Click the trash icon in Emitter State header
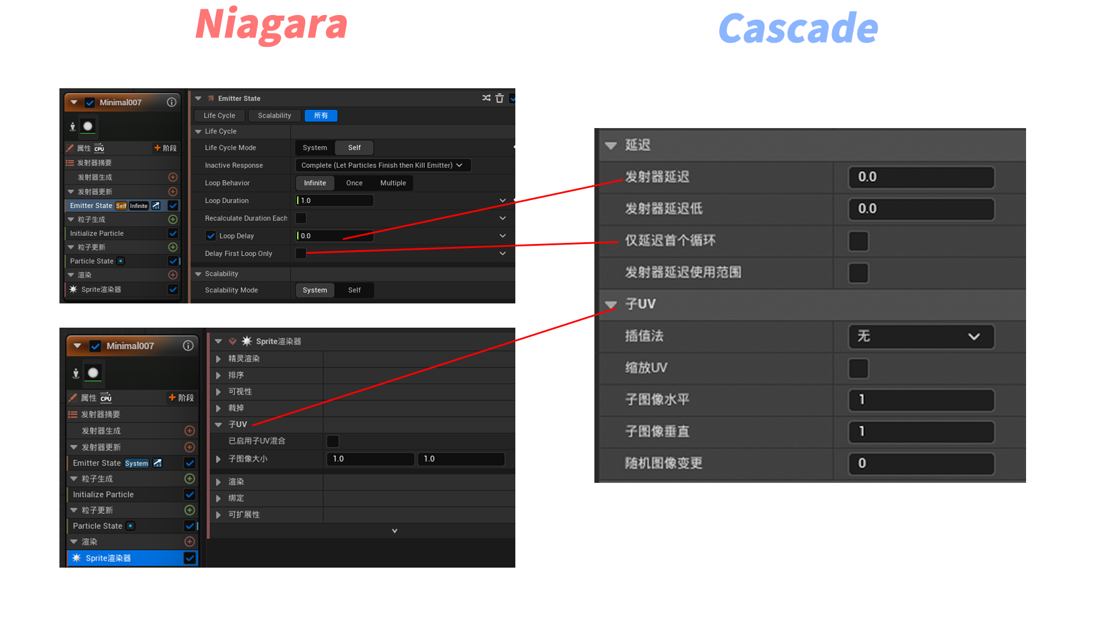 pyautogui.click(x=500, y=98)
